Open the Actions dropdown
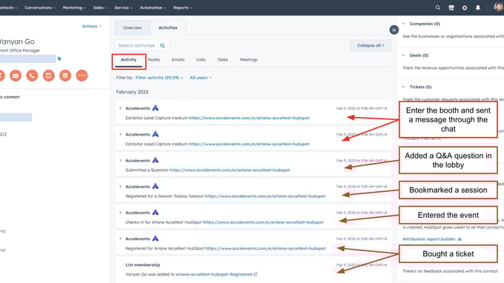 tap(92, 27)
